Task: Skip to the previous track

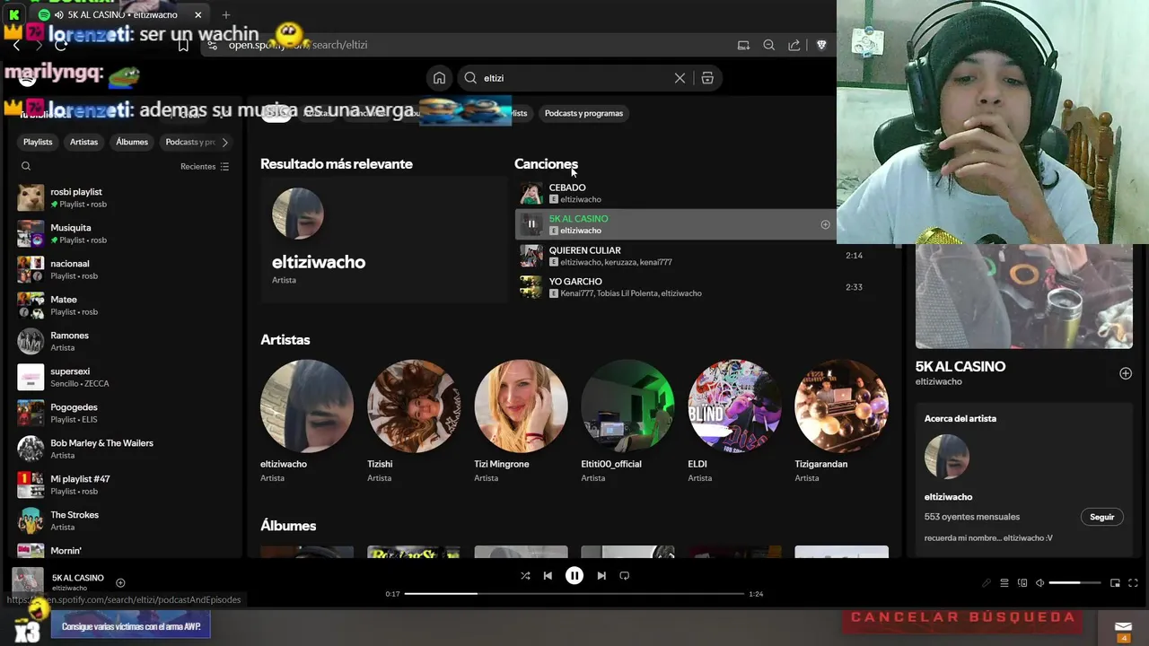Action: (548, 576)
